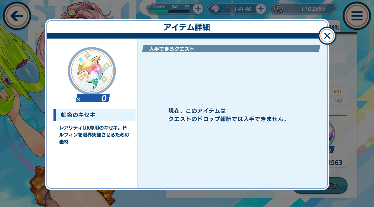Select the 強化 tab behind the dialog

click(x=334, y=27)
